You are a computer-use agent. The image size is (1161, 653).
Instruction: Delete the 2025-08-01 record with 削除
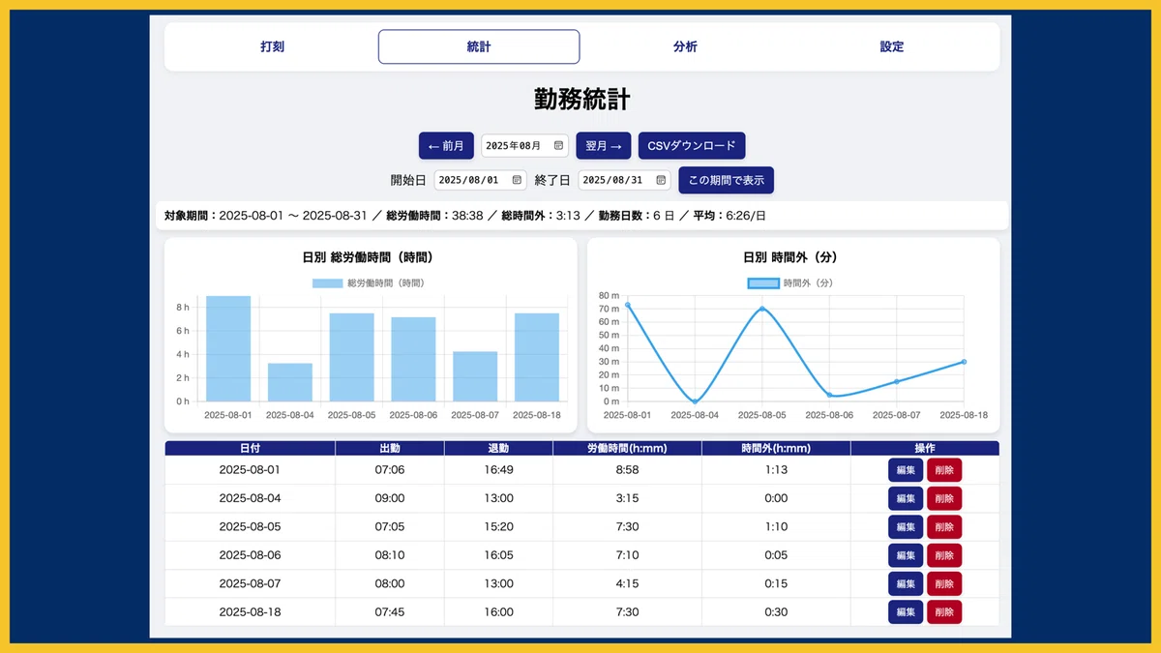point(944,470)
